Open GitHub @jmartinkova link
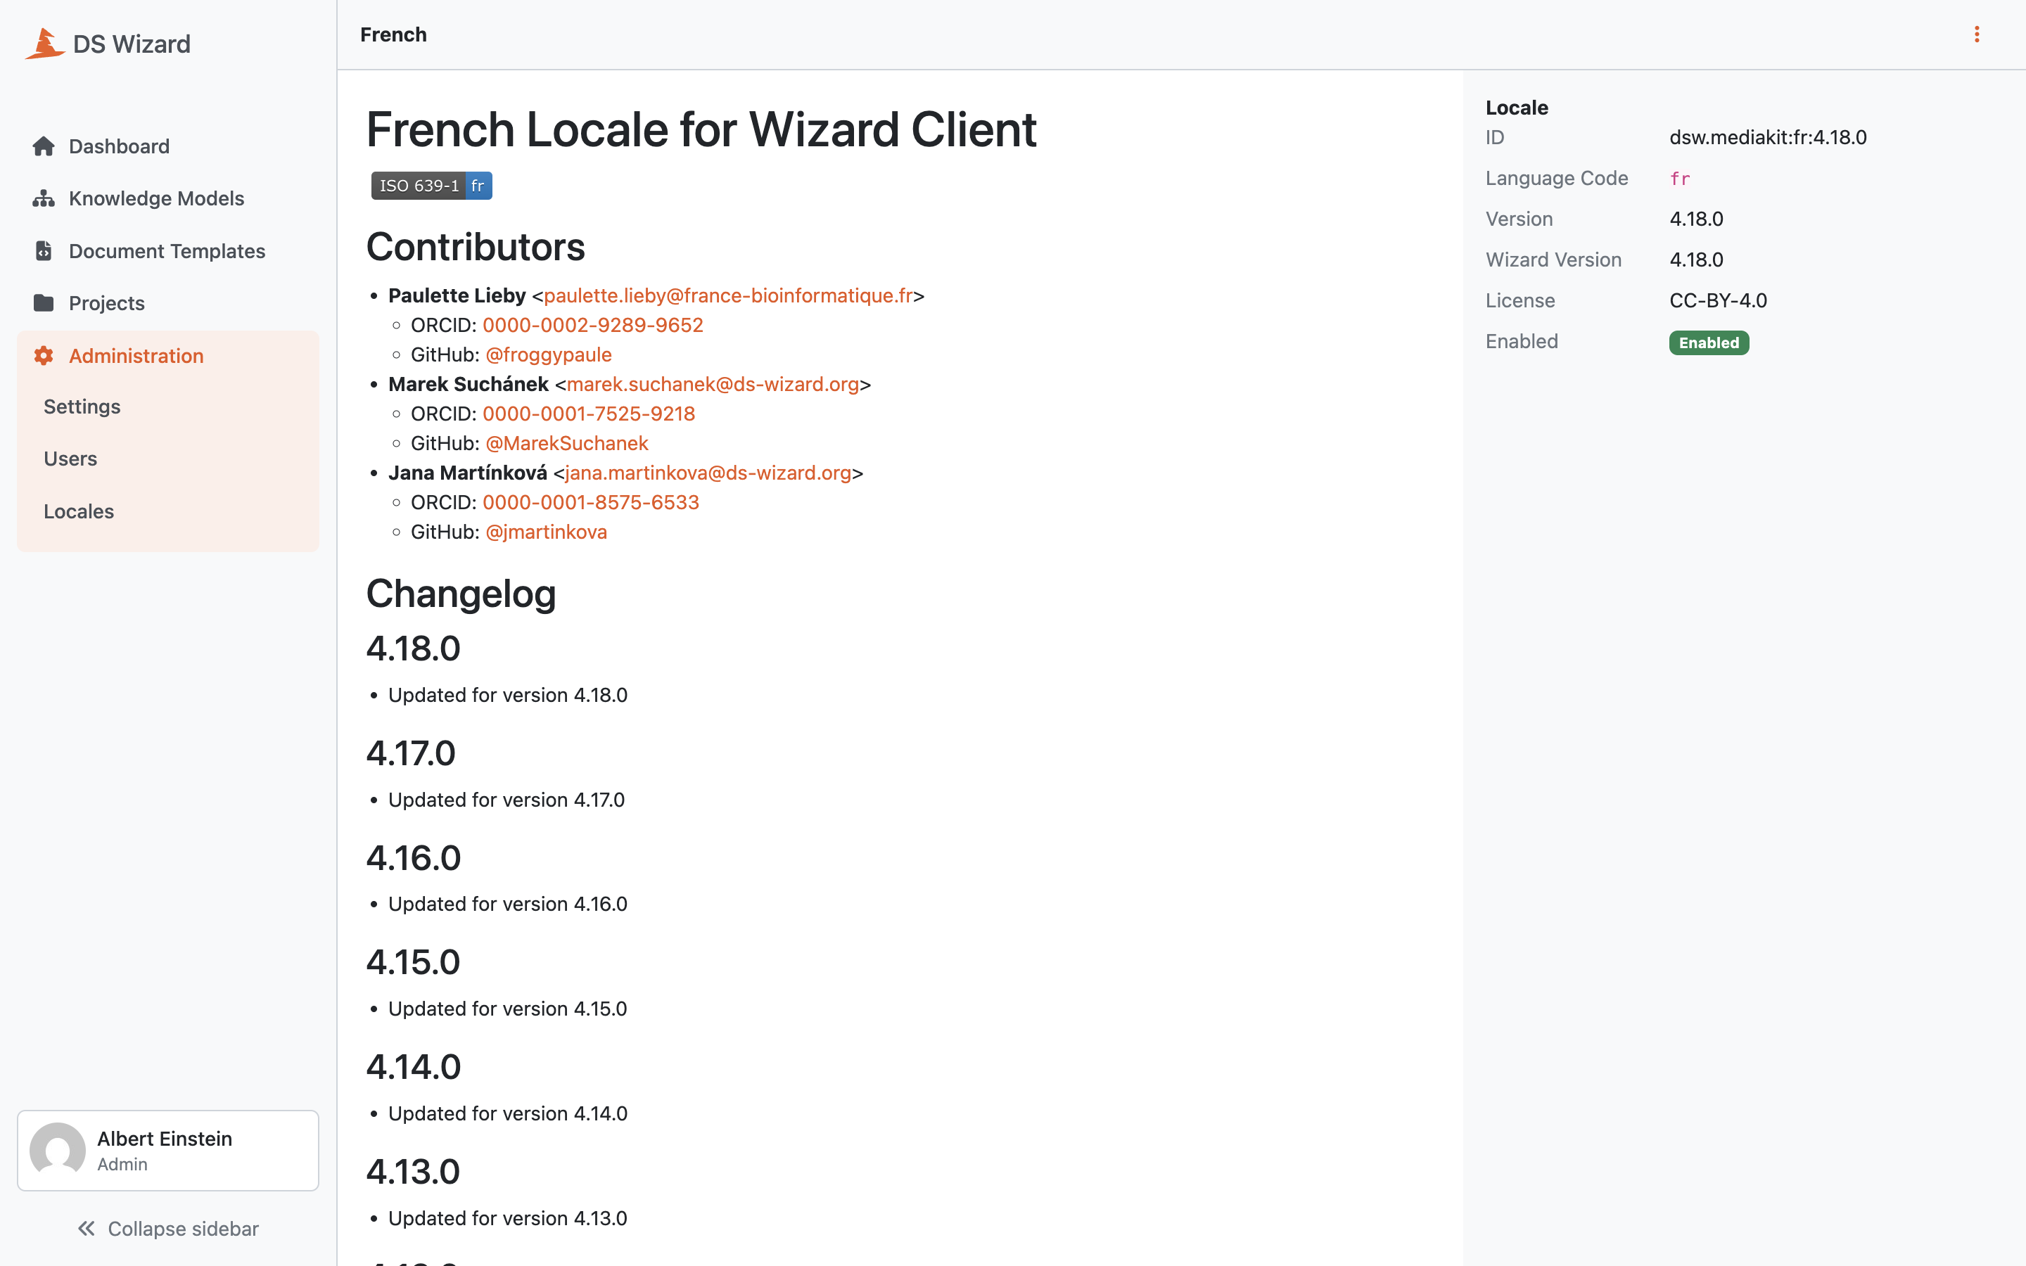The image size is (2026, 1266). (546, 532)
